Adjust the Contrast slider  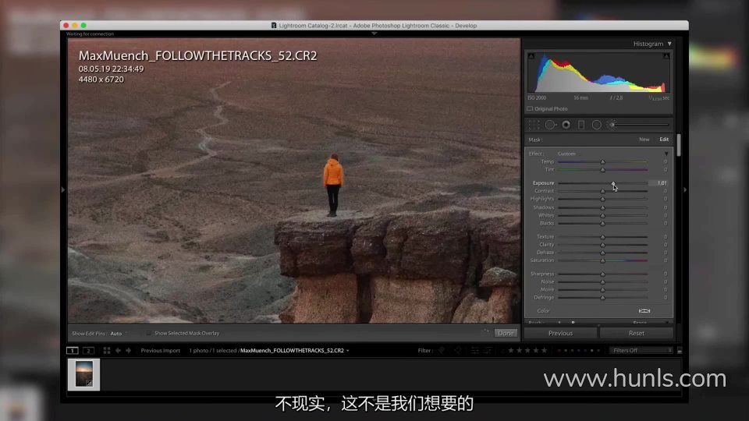point(603,191)
